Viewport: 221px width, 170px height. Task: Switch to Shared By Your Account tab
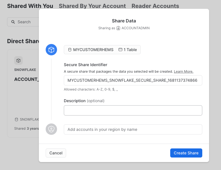coord(92,6)
